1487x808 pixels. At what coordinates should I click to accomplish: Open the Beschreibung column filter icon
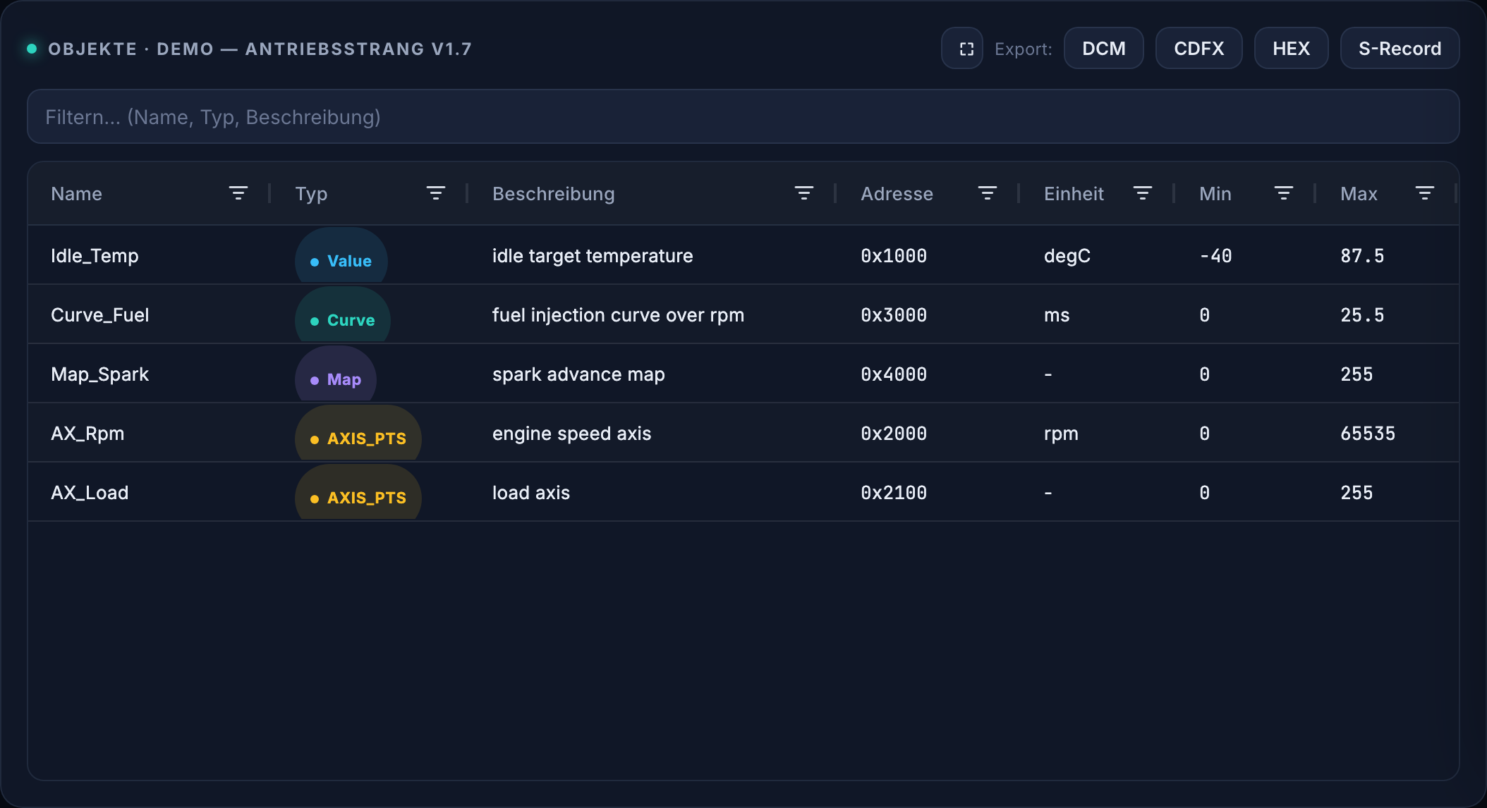tap(804, 193)
